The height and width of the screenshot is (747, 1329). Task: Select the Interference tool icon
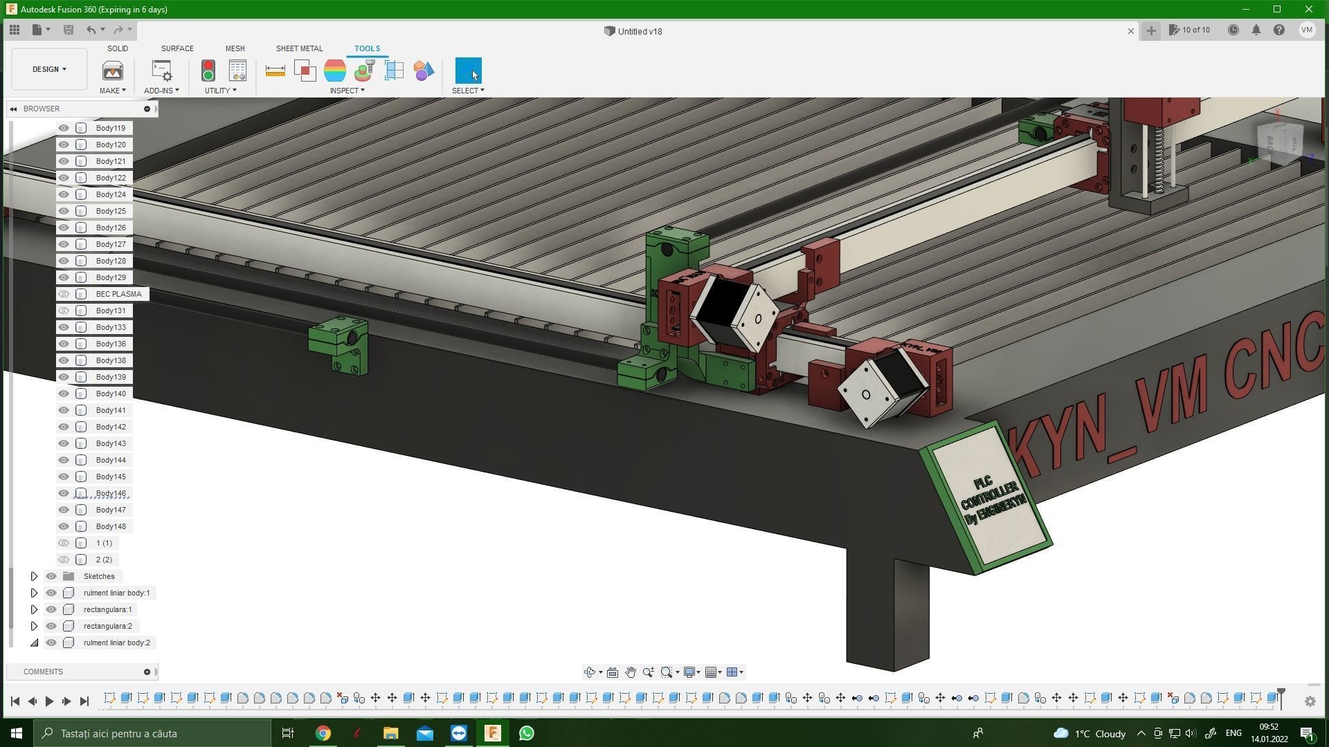click(305, 71)
